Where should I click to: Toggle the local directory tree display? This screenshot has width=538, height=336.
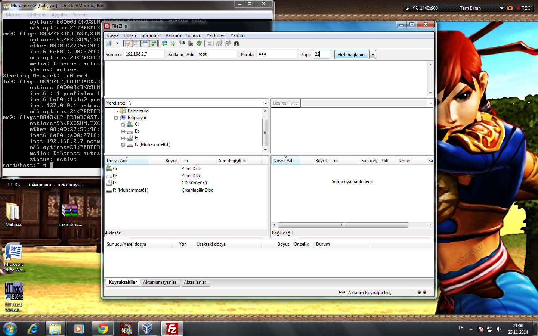[x=136, y=43]
